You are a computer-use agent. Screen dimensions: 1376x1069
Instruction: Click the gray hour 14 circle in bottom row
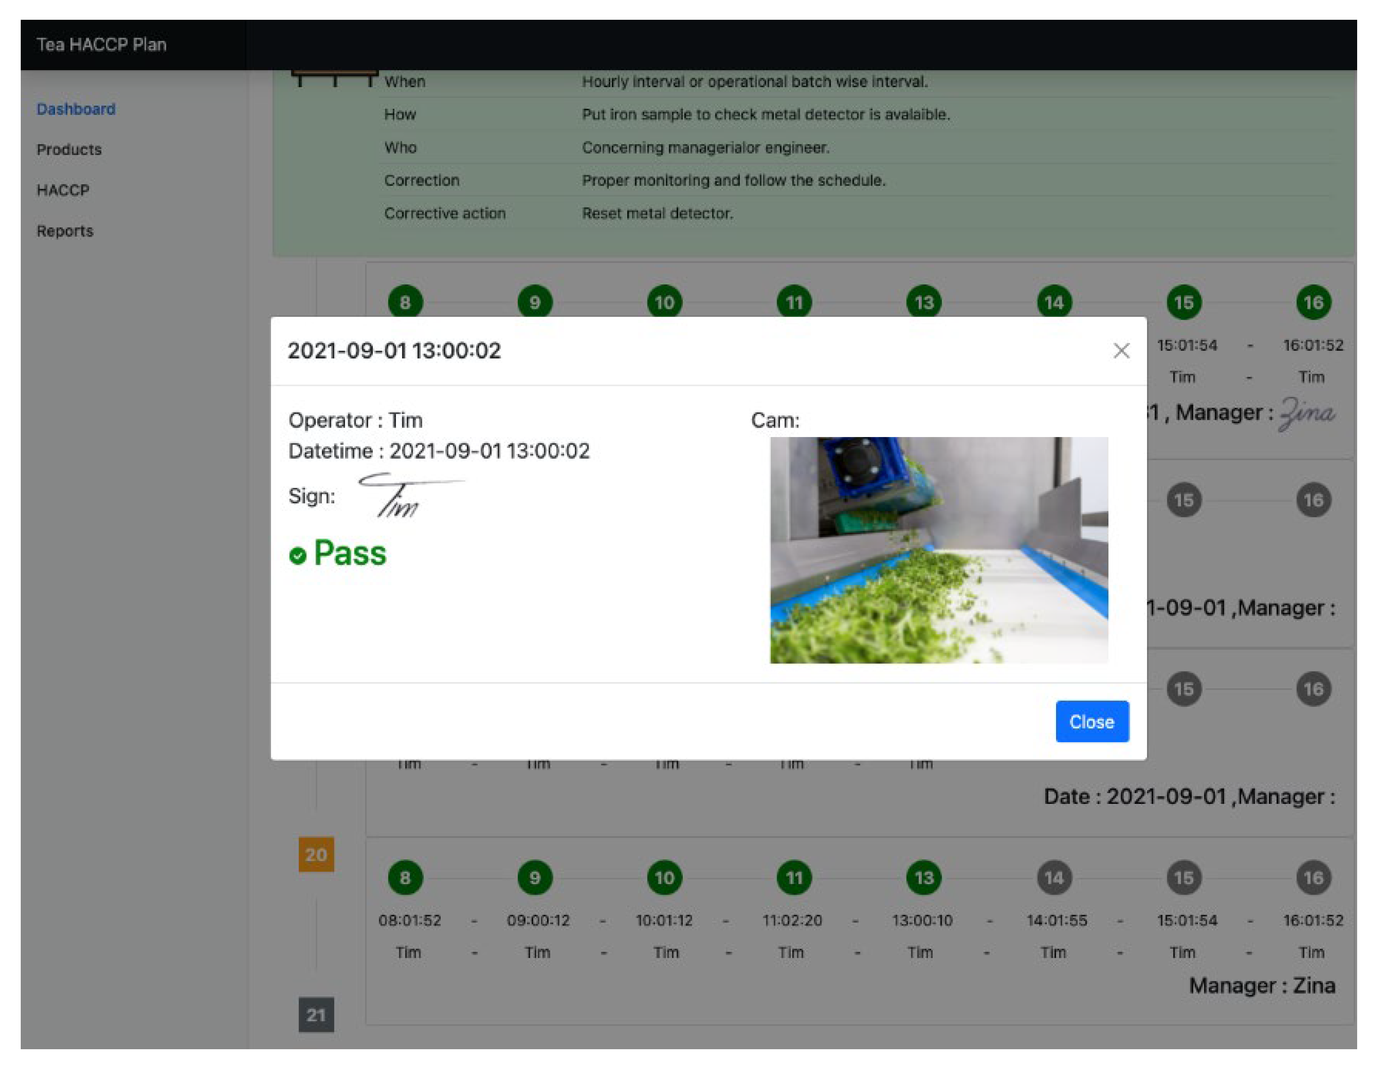click(1054, 877)
